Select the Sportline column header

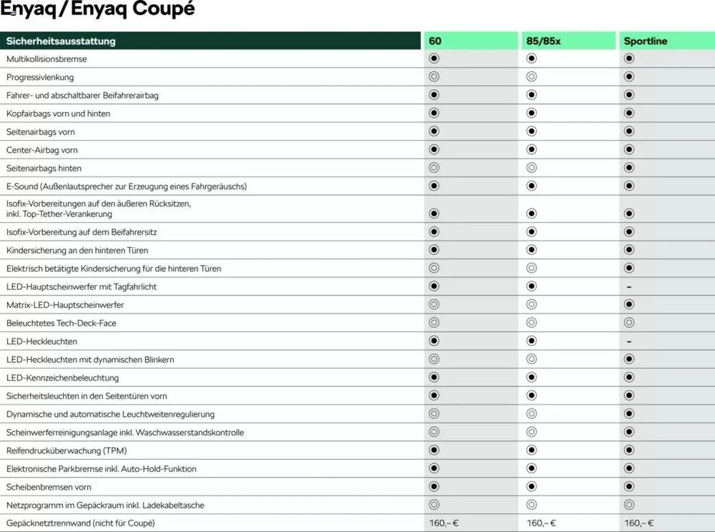[667, 41]
